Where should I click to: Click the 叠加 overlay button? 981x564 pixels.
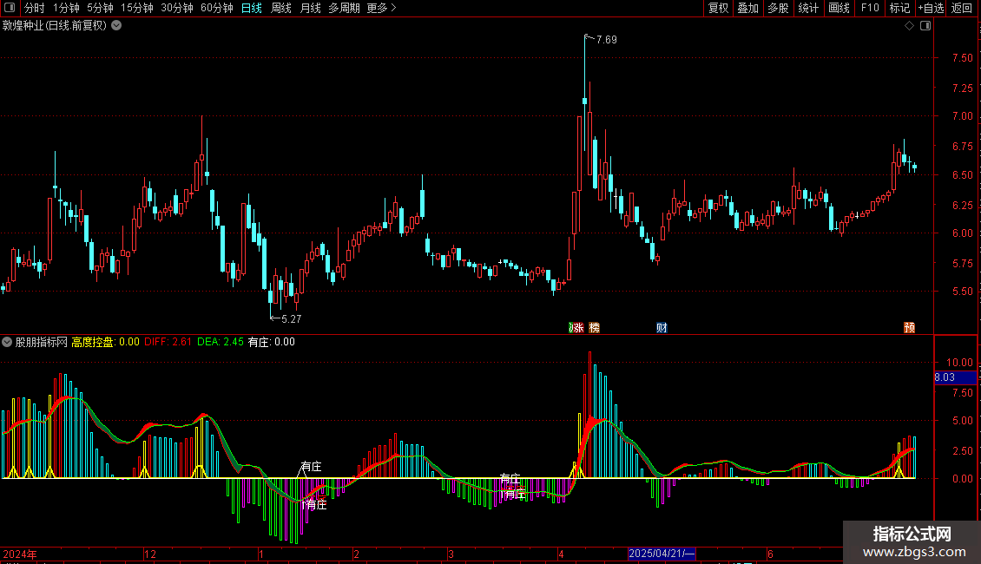pyautogui.click(x=747, y=8)
